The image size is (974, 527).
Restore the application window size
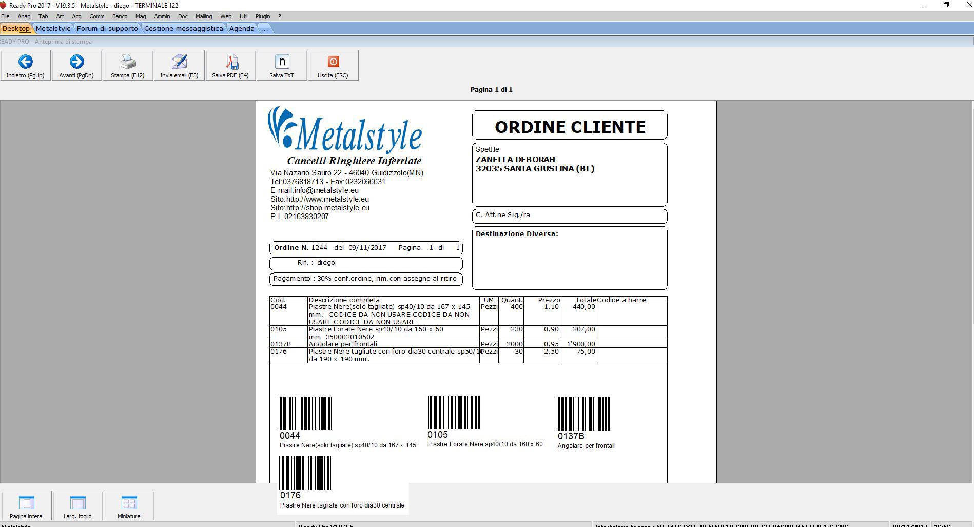[946, 5]
